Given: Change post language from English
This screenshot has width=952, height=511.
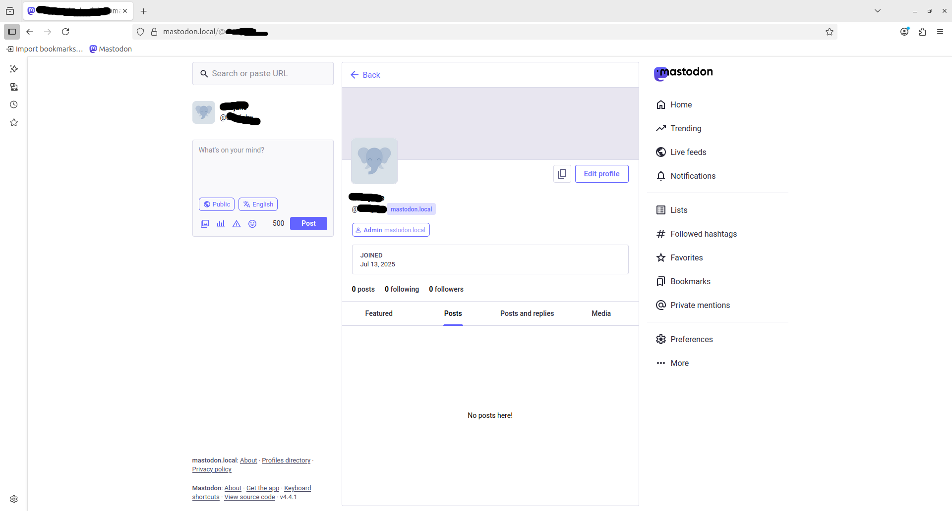Looking at the screenshot, I should [258, 204].
